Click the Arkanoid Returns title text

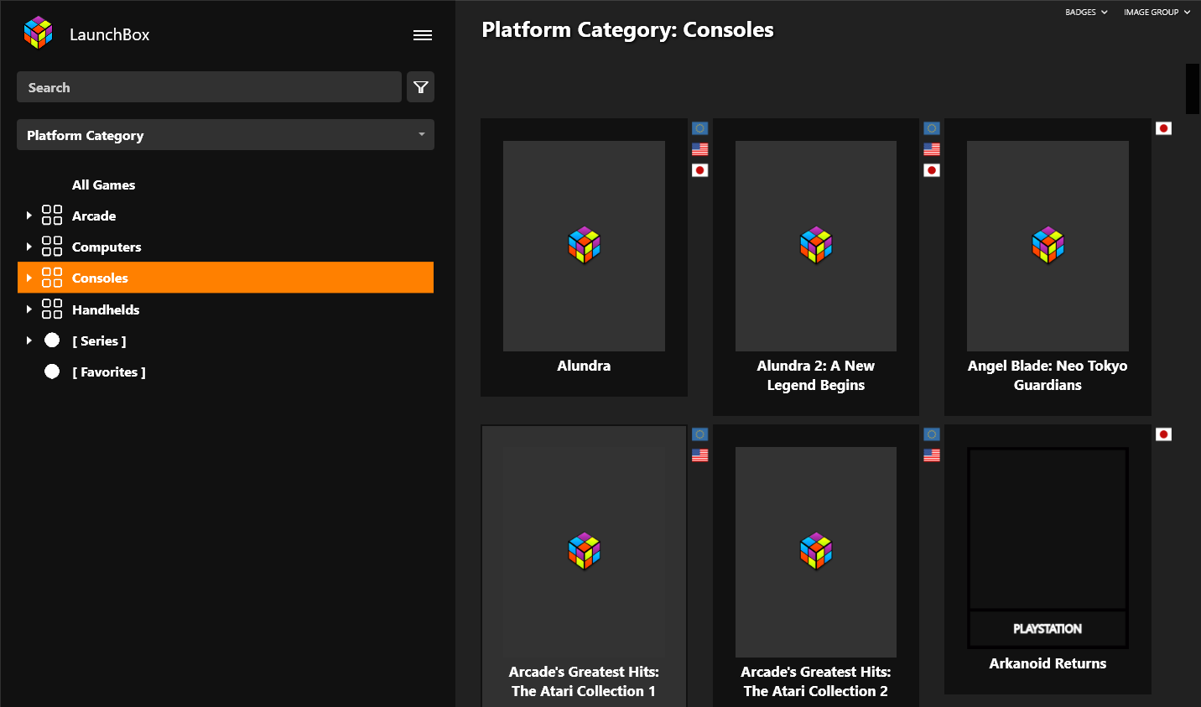point(1048,663)
